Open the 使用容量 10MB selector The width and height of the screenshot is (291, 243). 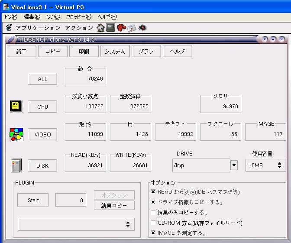(x=265, y=165)
